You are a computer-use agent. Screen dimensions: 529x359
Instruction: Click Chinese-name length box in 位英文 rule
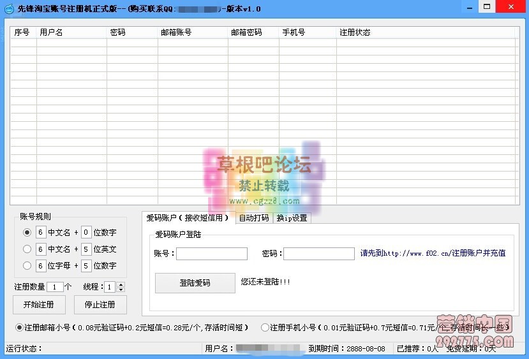41,249
